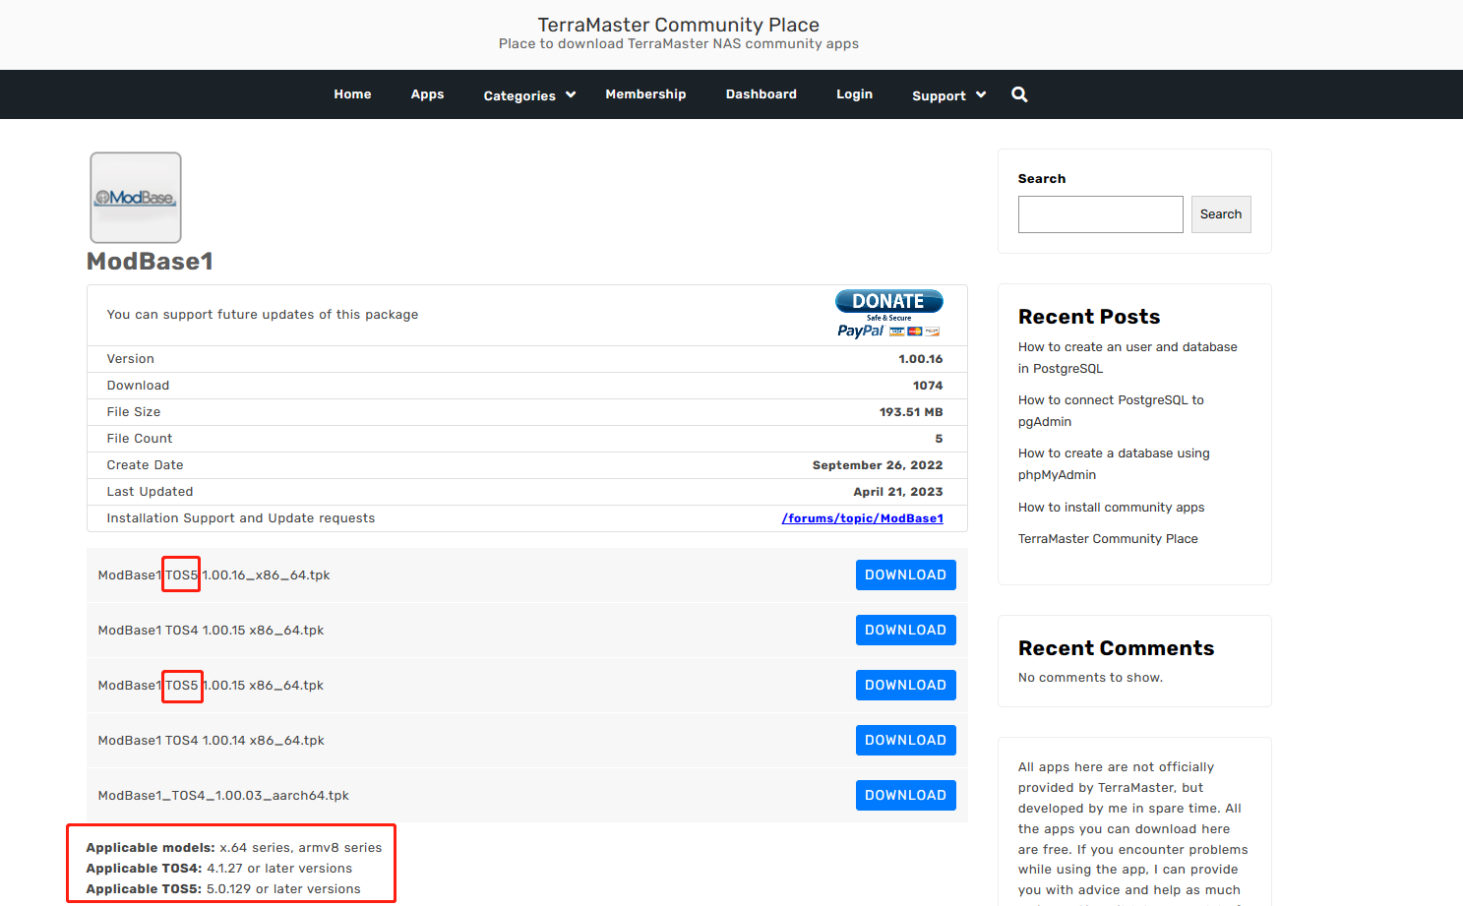Open the Apps menu item
The height and width of the screenshot is (906, 1463).
click(427, 94)
